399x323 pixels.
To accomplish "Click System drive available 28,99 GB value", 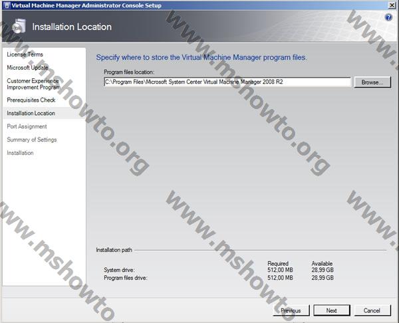I will click(x=323, y=270).
